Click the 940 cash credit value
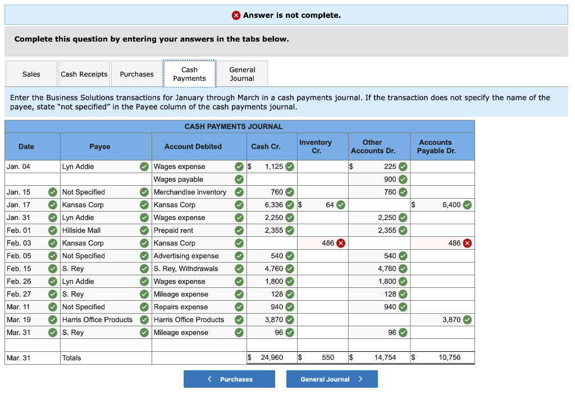The height and width of the screenshot is (399, 575). 277,307
